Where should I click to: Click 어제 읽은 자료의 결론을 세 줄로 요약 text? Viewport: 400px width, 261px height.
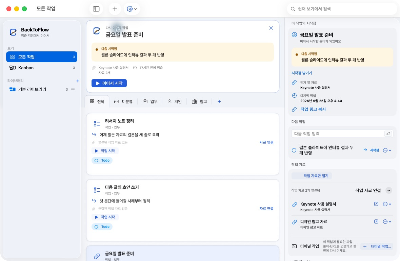coord(129,135)
